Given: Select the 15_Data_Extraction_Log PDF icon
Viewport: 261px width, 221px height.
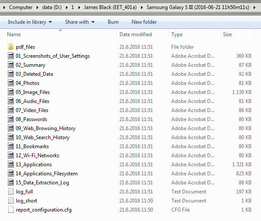Looking at the screenshot, I should (x=11, y=183).
